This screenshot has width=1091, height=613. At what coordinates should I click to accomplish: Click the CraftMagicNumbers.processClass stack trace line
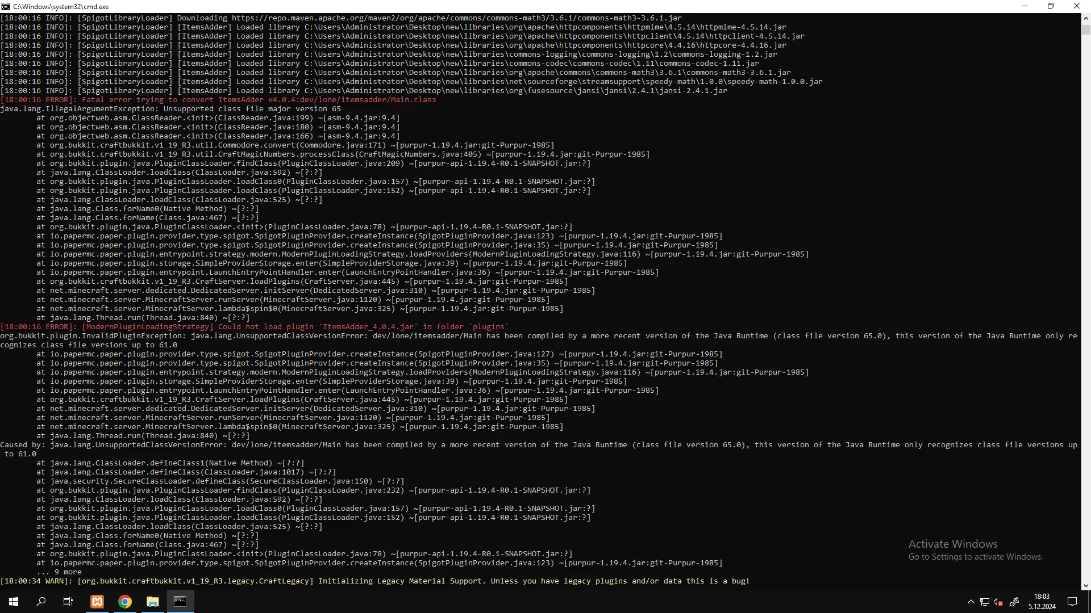point(343,154)
